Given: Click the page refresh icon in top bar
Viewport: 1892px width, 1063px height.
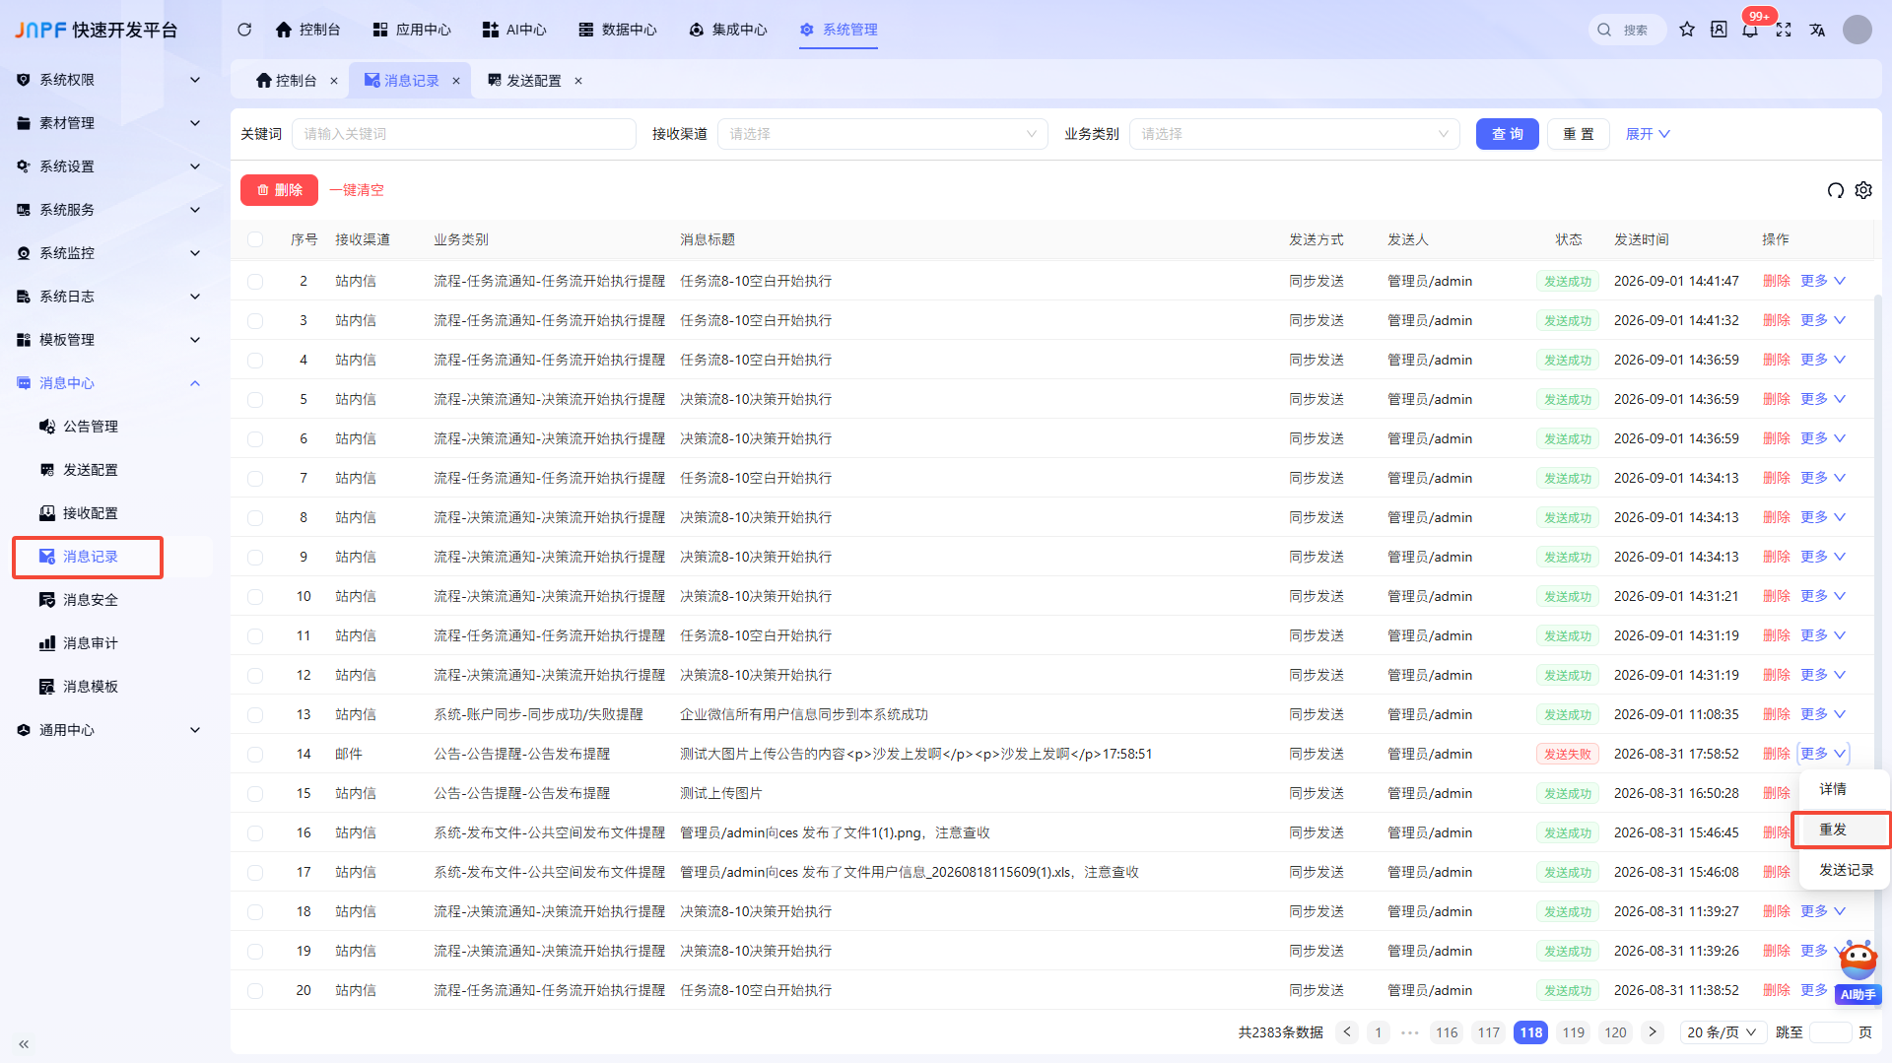Looking at the screenshot, I should point(244,30).
